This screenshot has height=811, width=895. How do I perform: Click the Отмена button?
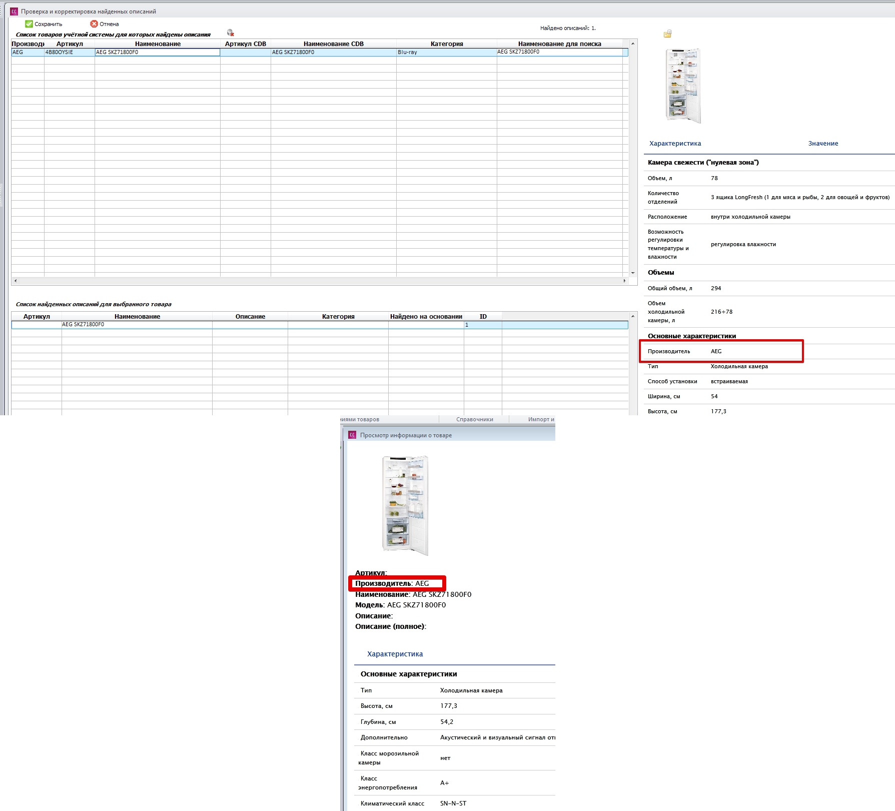[105, 24]
